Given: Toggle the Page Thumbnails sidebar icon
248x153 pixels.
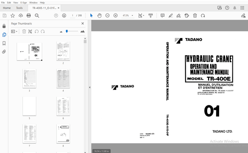Looking at the screenshot, I should point(4,35).
